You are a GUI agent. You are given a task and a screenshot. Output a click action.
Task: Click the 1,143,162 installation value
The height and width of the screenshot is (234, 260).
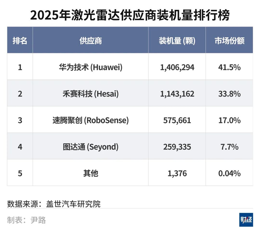point(177,94)
